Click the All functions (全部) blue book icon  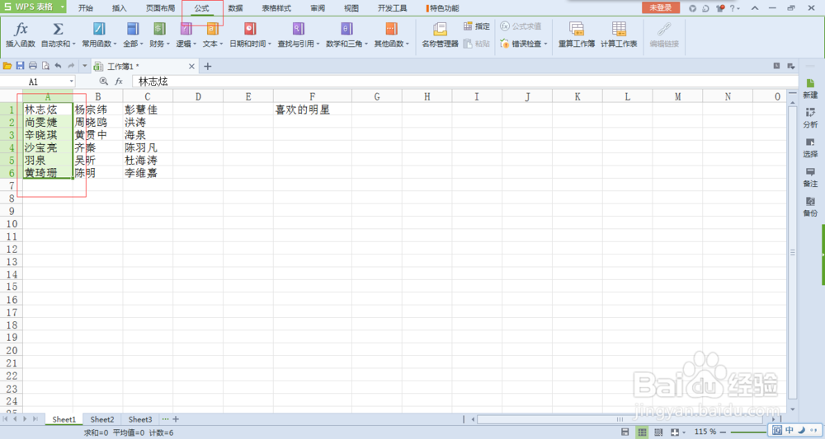(x=133, y=29)
